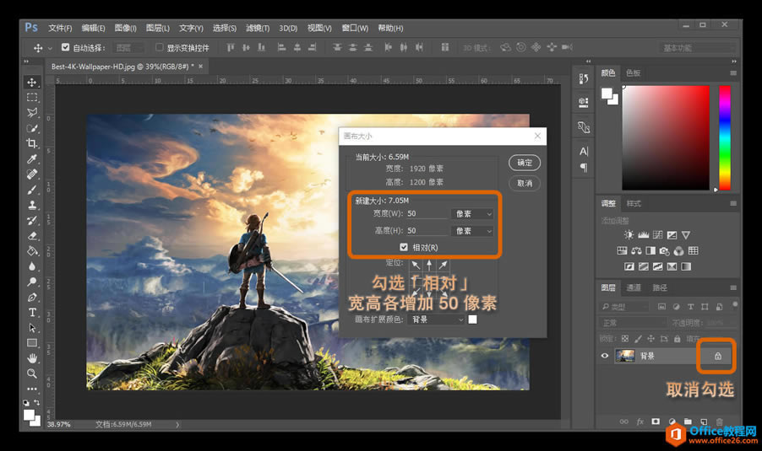Click the Brightness/Contrast adjustment icon
The width and height of the screenshot is (762, 451).
click(x=629, y=235)
